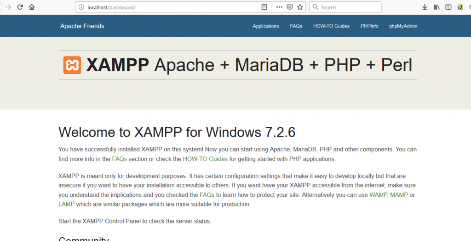Open the Library menu
The height and width of the screenshot is (241, 471).
pyautogui.click(x=437, y=7)
